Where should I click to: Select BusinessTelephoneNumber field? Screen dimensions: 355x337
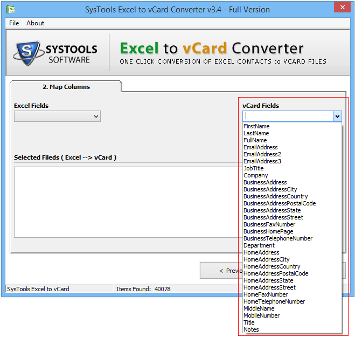(x=292, y=239)
